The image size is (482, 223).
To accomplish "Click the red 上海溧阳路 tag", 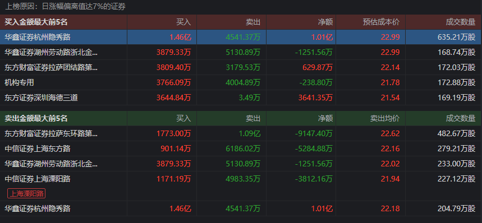I will [x=26, y=193].
